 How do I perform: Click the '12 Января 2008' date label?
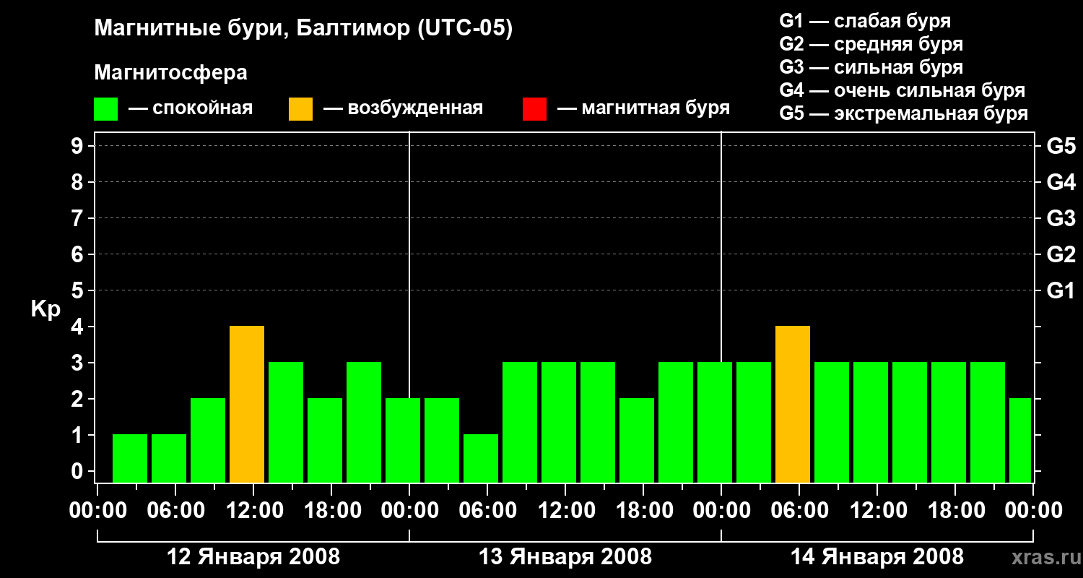[253, 557]
